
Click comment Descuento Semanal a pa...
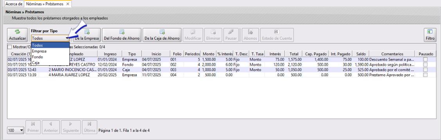(x=392, y=59)
